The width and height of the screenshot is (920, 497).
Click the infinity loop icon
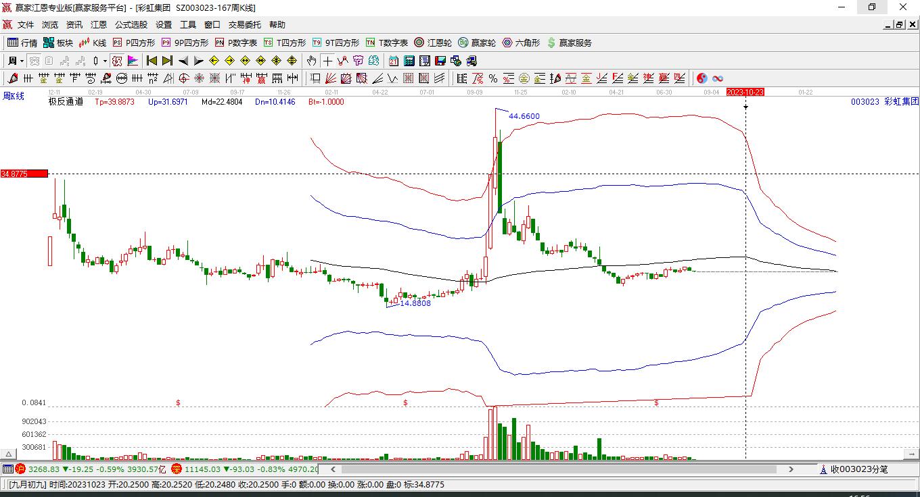click(718, 78)
